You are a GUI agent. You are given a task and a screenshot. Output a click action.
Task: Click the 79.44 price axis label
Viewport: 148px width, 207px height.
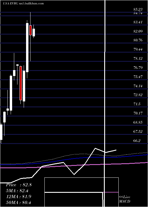(138, 49)
